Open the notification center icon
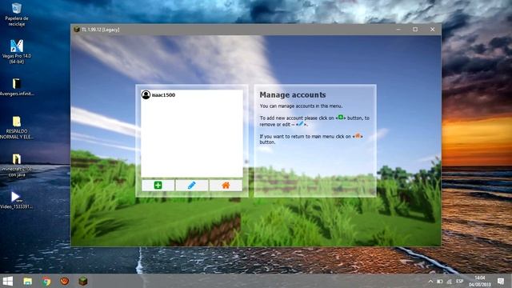Screen dimensions: 512x288 point(501,281)
